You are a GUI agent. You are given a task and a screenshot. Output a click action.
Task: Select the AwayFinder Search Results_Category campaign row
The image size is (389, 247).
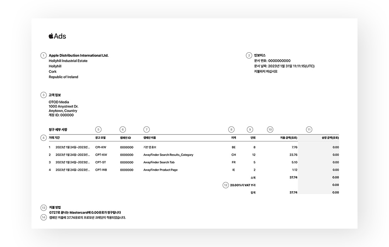[168, 155]
